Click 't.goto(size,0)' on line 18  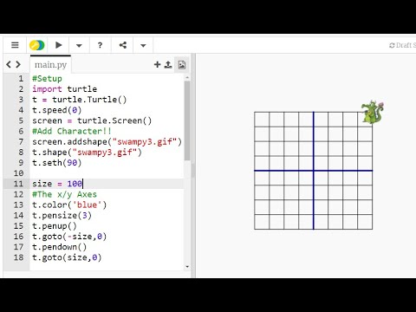click(67, 257)
